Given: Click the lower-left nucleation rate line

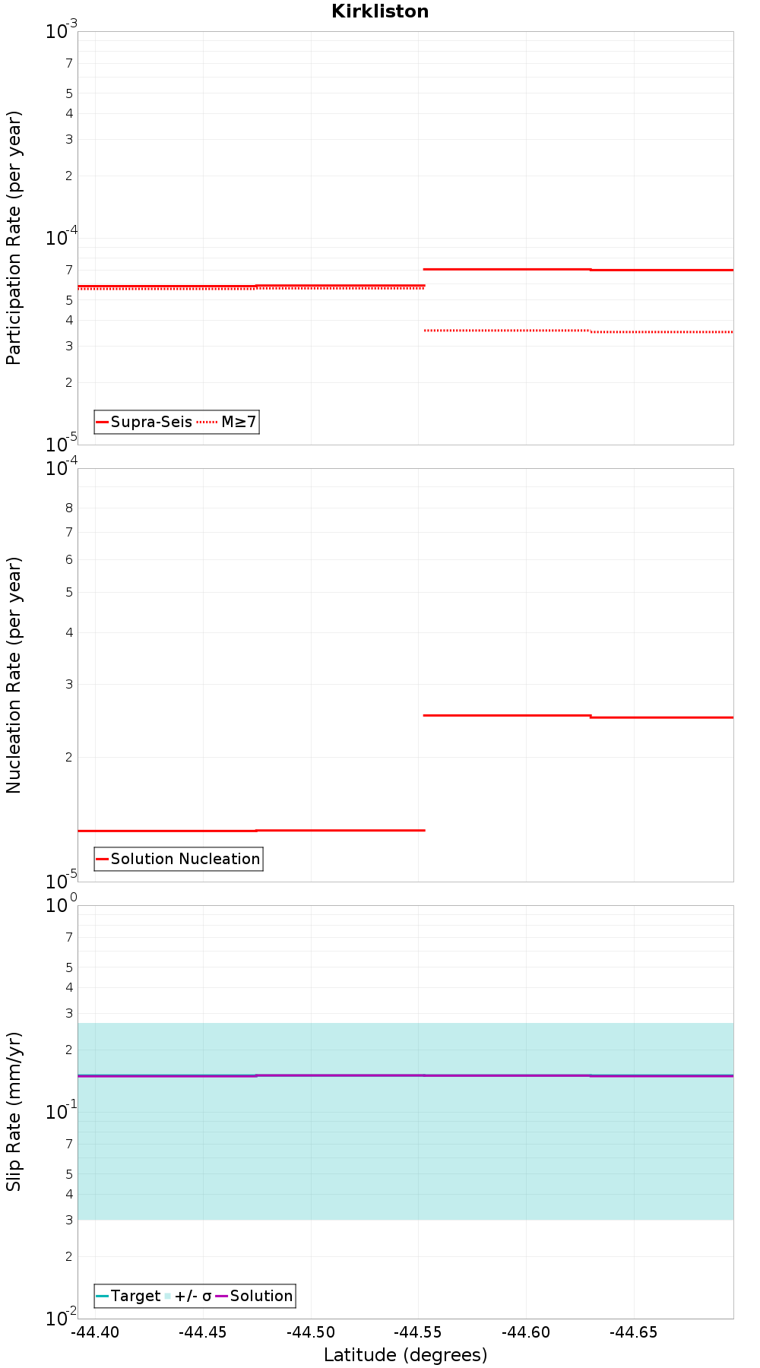Looking at the screenshot, I should [x=251, y=831].
